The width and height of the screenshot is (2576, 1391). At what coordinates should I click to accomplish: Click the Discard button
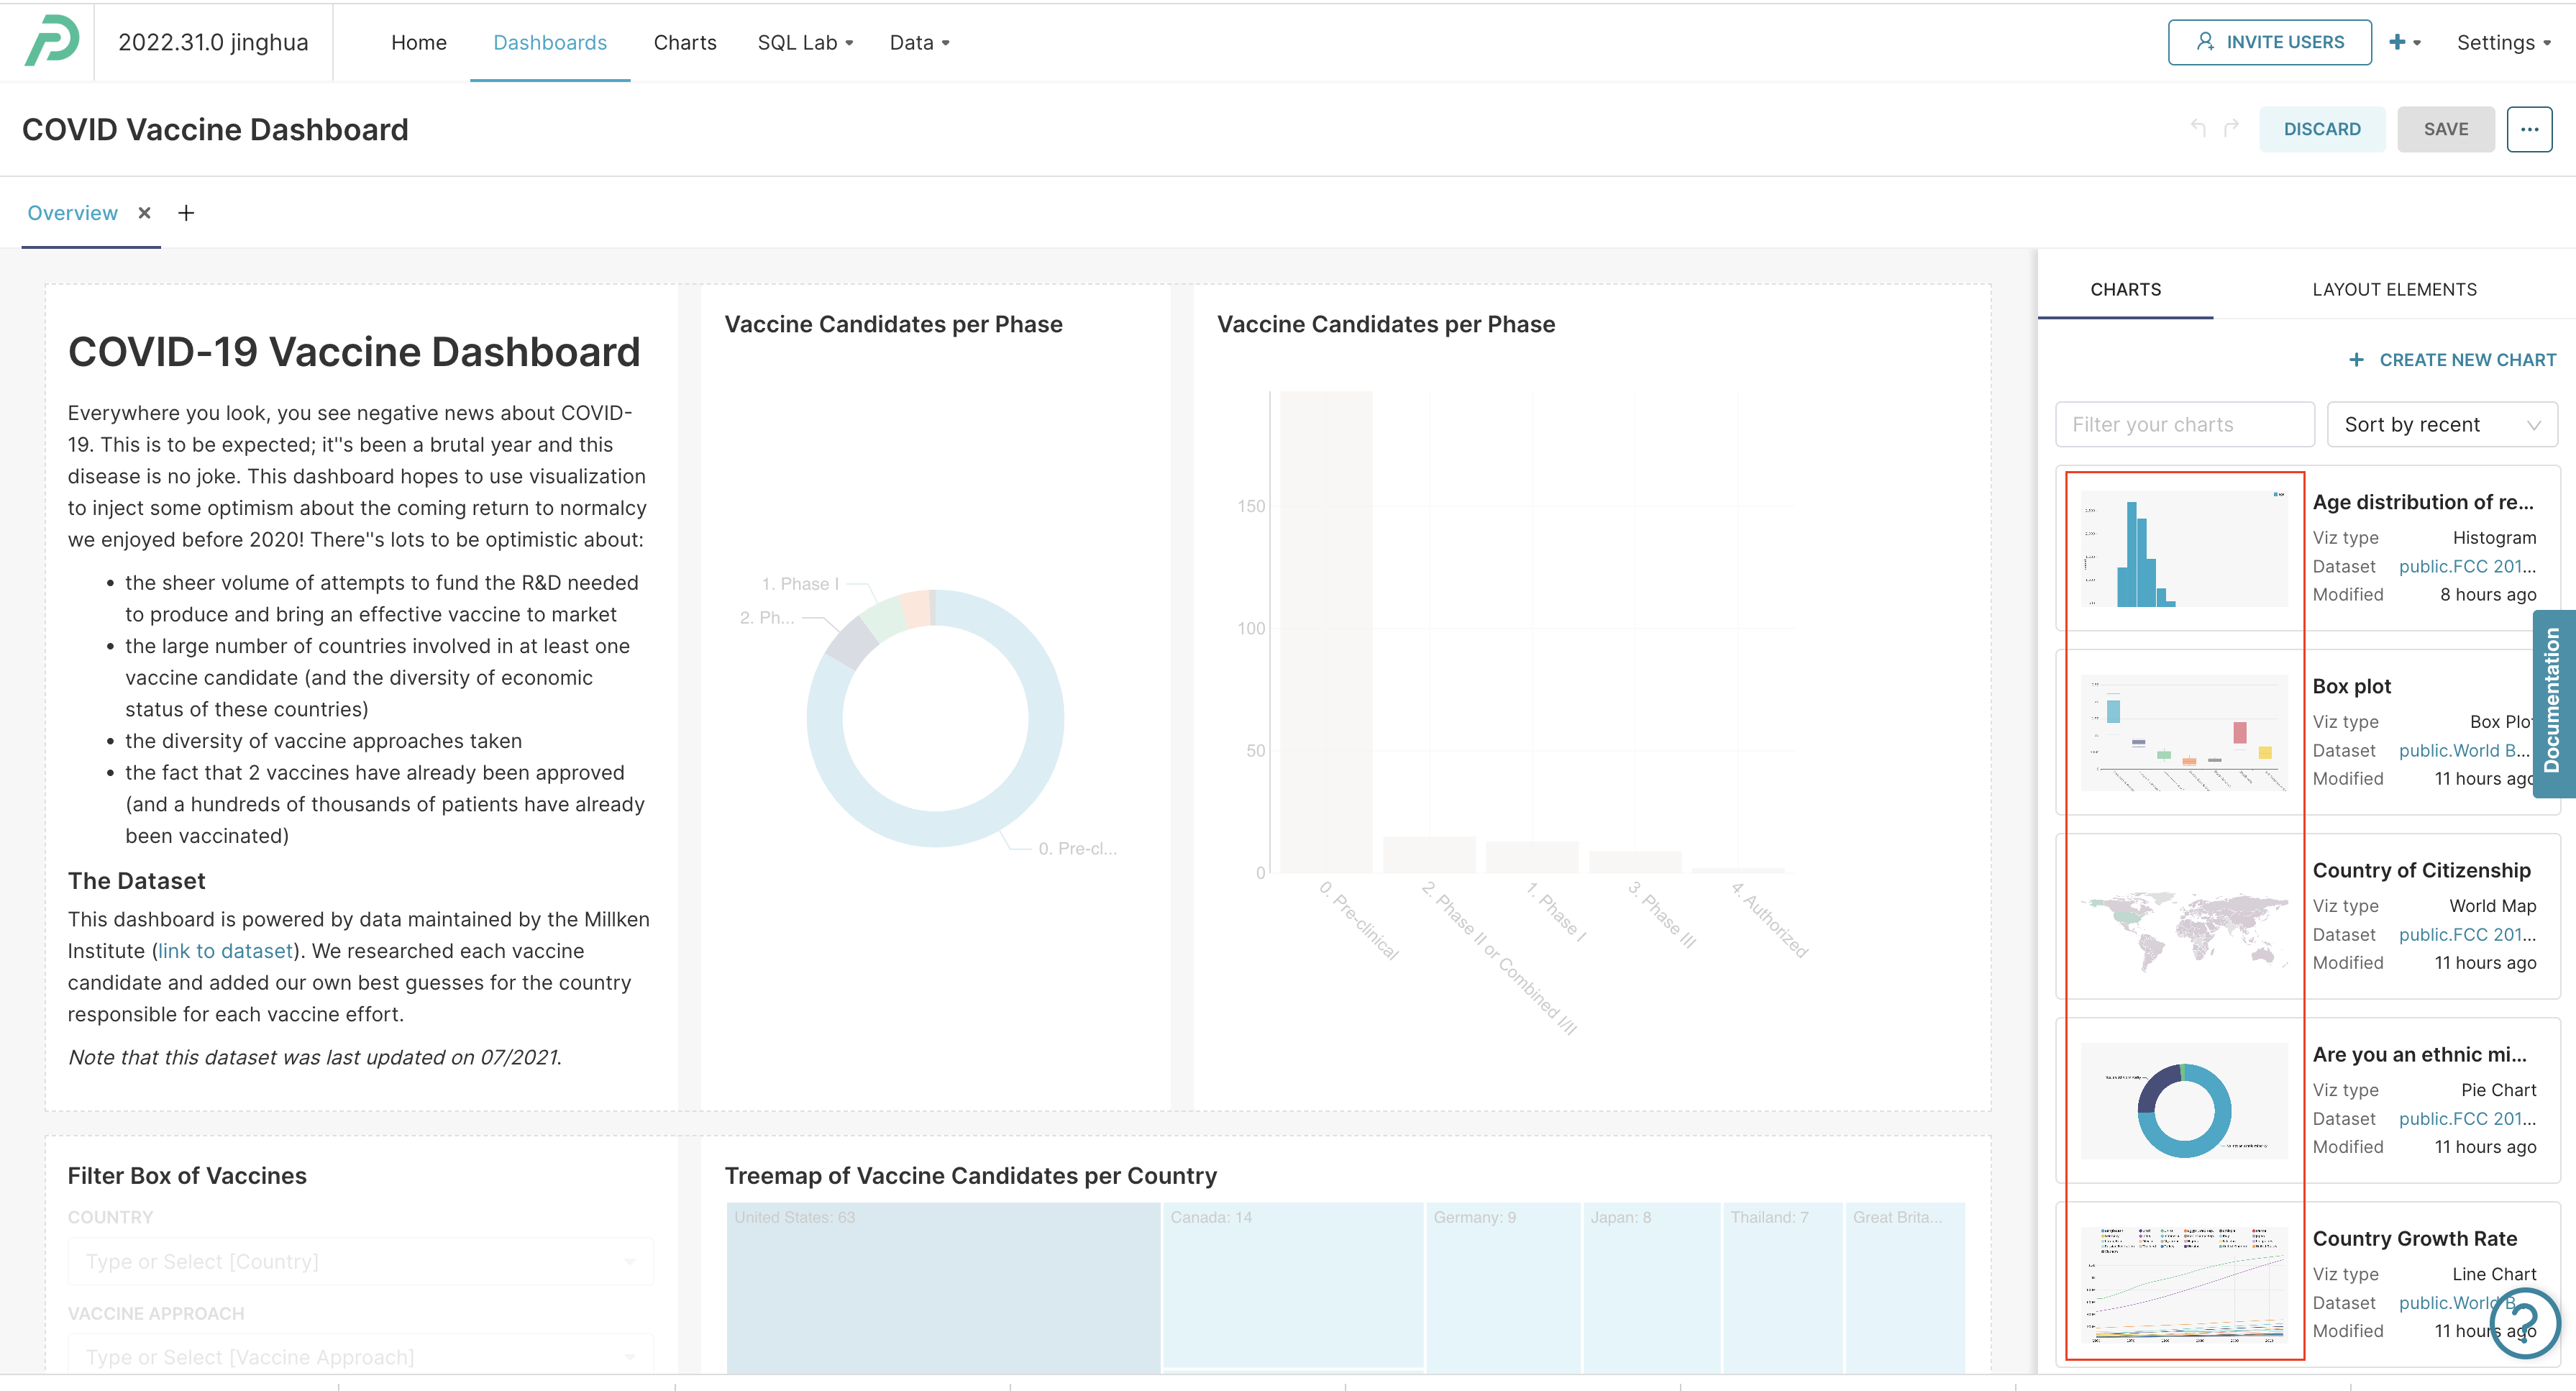tap(2321, 129)
